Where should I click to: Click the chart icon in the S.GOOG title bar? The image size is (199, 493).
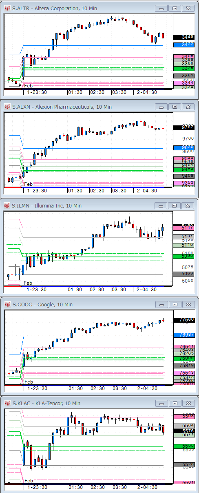click(x=7, y=305)
